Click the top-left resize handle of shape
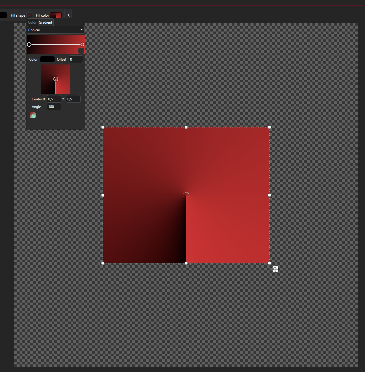Viewport: 365px width, 372px height. [x=103, y=127]
